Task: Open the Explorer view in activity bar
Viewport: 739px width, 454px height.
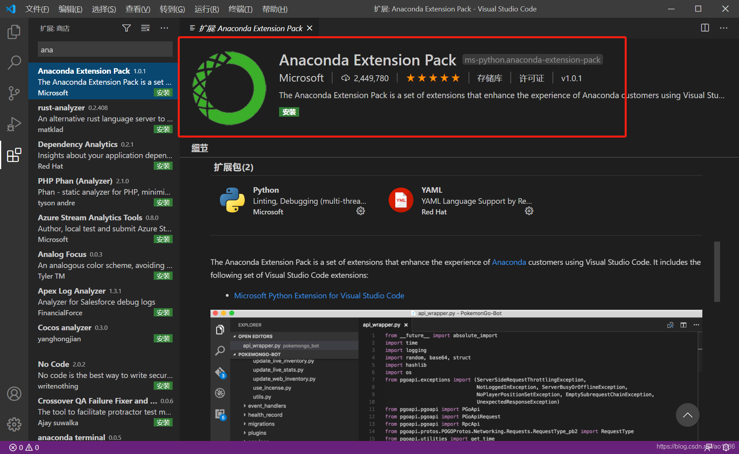Action: pyautogui.click(x=14, y=32)
